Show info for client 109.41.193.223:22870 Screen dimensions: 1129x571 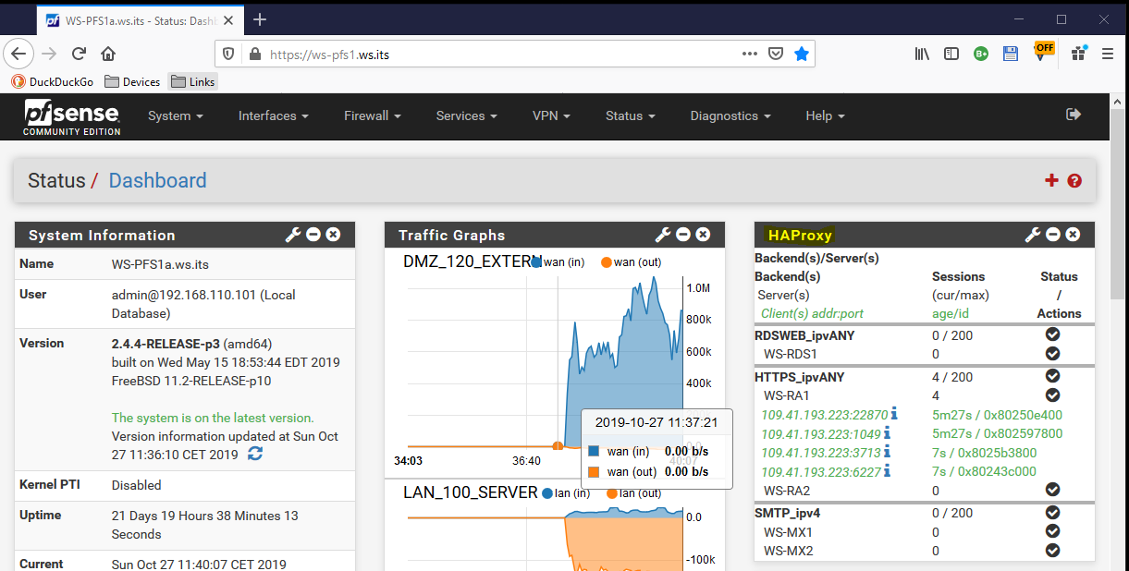[x=894, y=415]
